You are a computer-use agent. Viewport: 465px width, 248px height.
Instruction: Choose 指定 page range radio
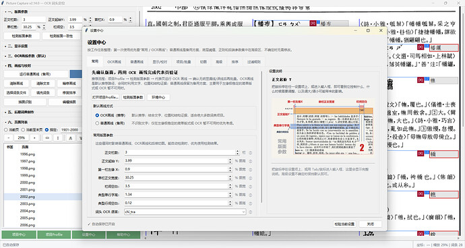click(46, 129)
